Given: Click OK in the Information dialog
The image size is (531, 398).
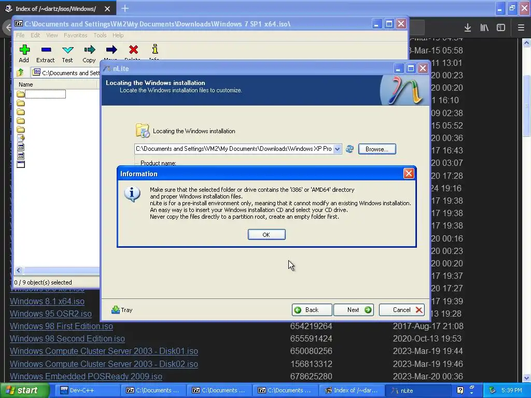Looking at the screenshot, I should pos(267,235).
